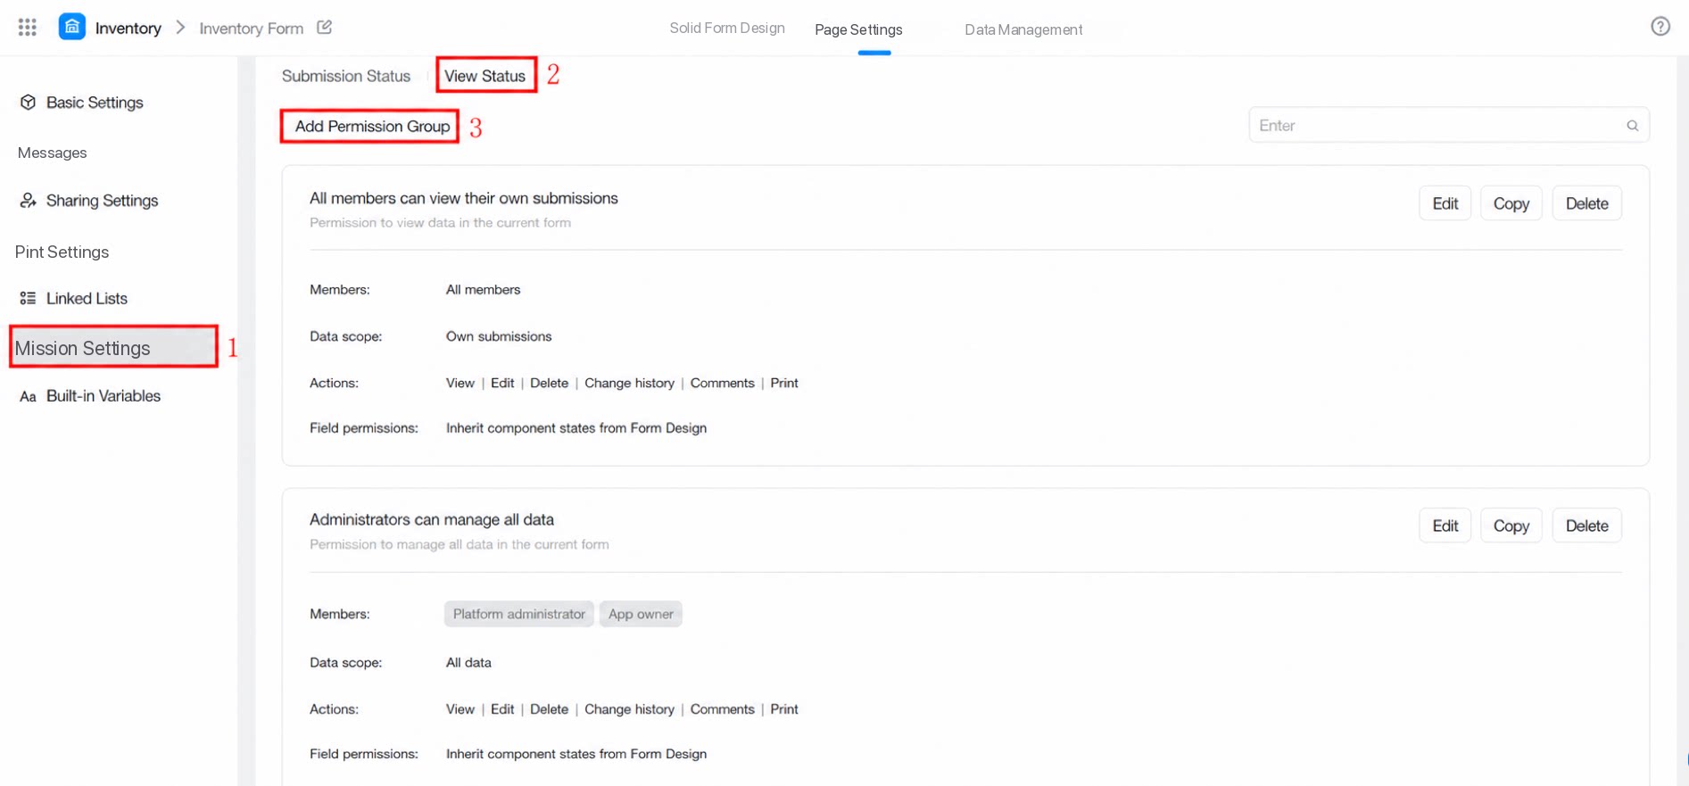
Task: Delete the Administrators permission group
Action: click(x=1586, y=525)
